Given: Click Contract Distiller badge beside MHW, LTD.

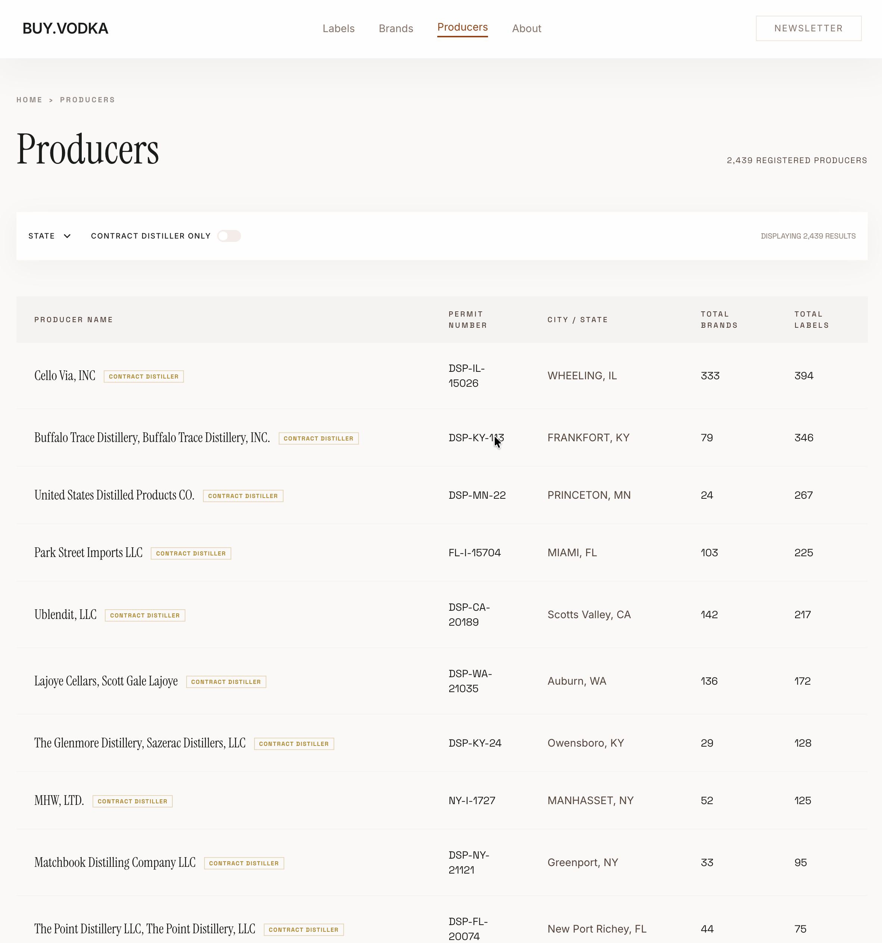Looking at the screenshot, I should (132, 801).
